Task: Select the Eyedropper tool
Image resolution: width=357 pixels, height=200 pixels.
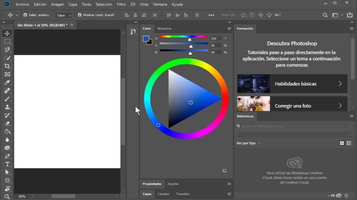Action: tap(7, 82)
